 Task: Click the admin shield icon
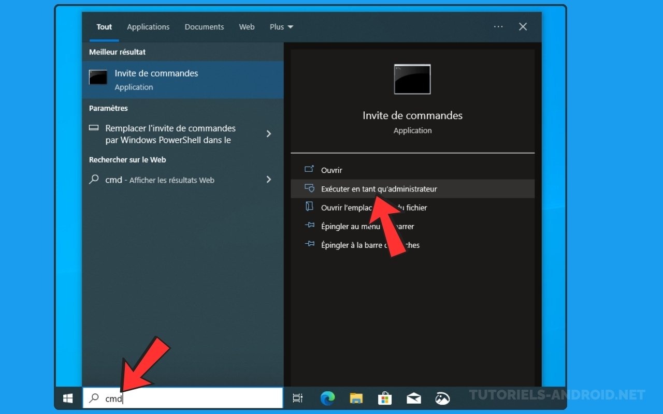[x=309, y=188]
